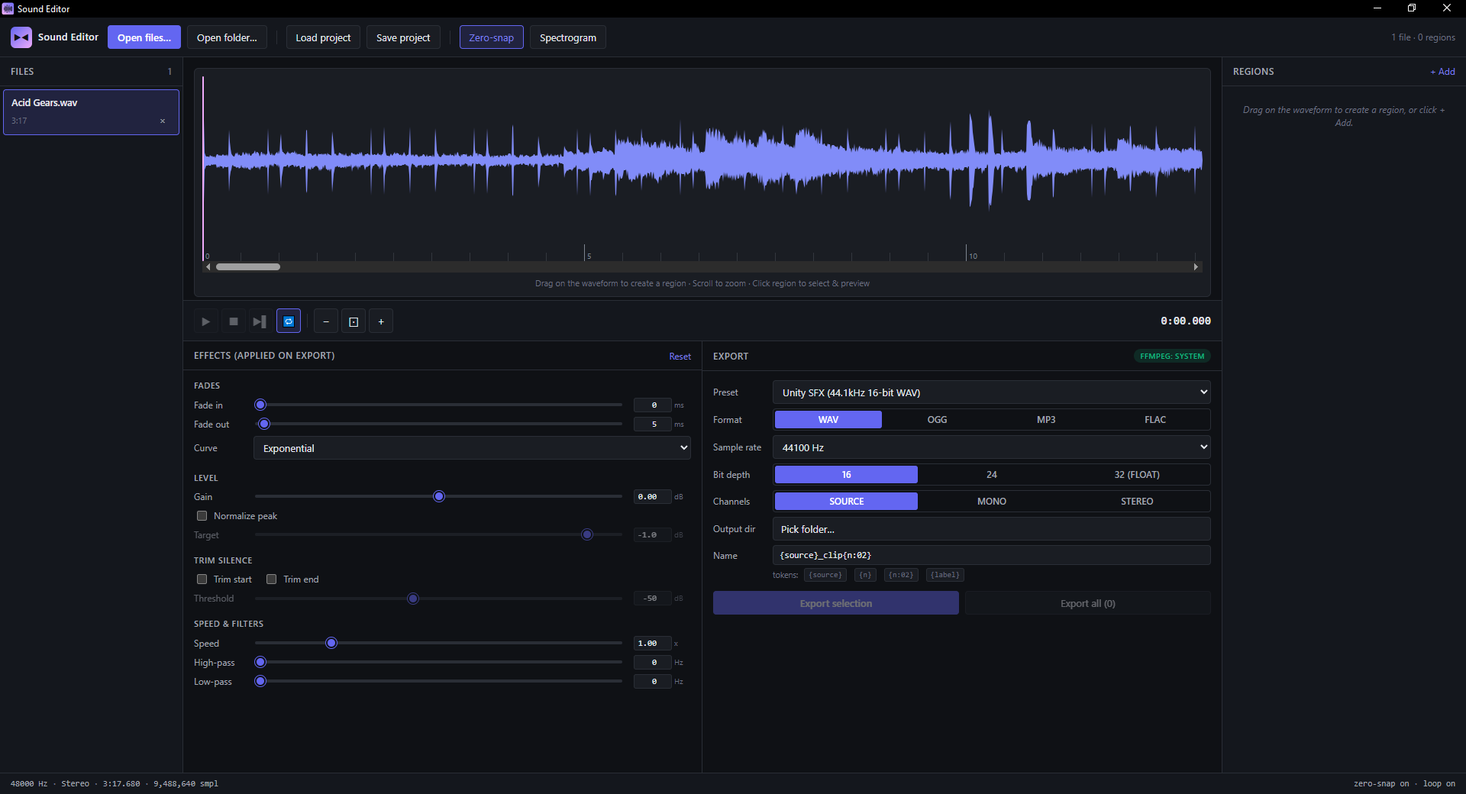Image resolution: width=1466 pixels, height=794 pixels.
Task: Click the Fade in ms value field
Action: coord(653,405)
